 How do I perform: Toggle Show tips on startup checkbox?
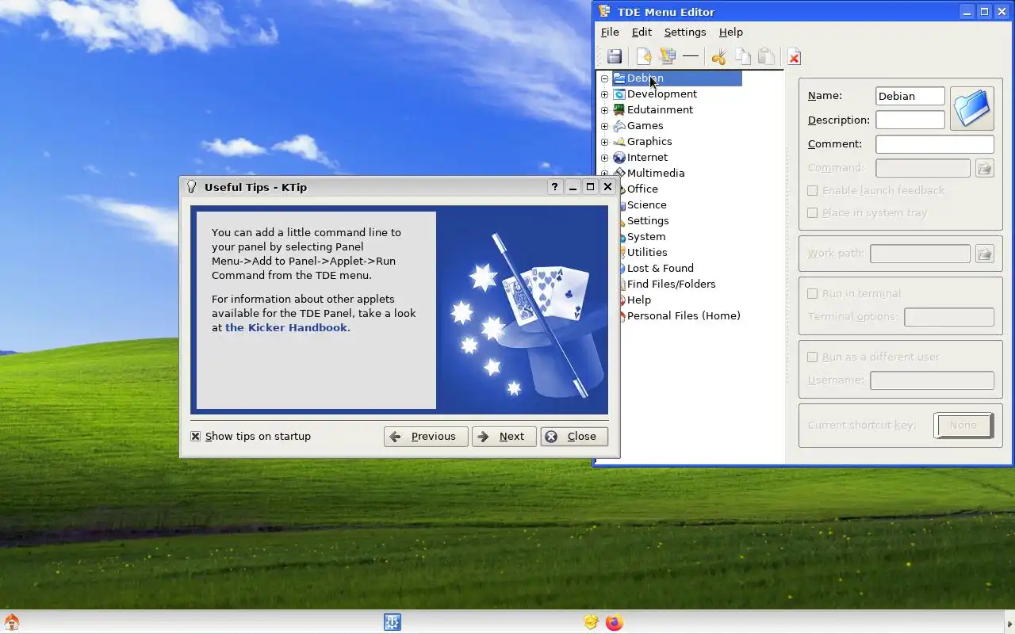click(x=195, y=437)
